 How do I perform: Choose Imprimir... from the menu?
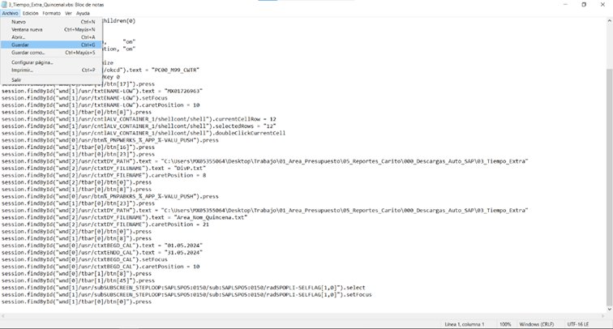(23, 70)
